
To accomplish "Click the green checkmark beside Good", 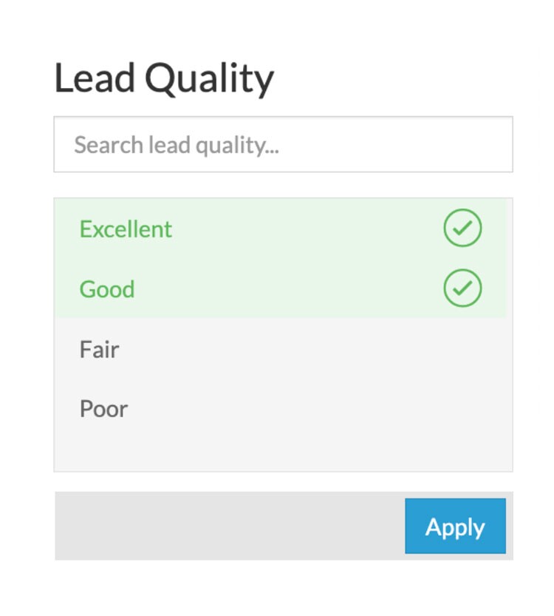I will [464, 288].
